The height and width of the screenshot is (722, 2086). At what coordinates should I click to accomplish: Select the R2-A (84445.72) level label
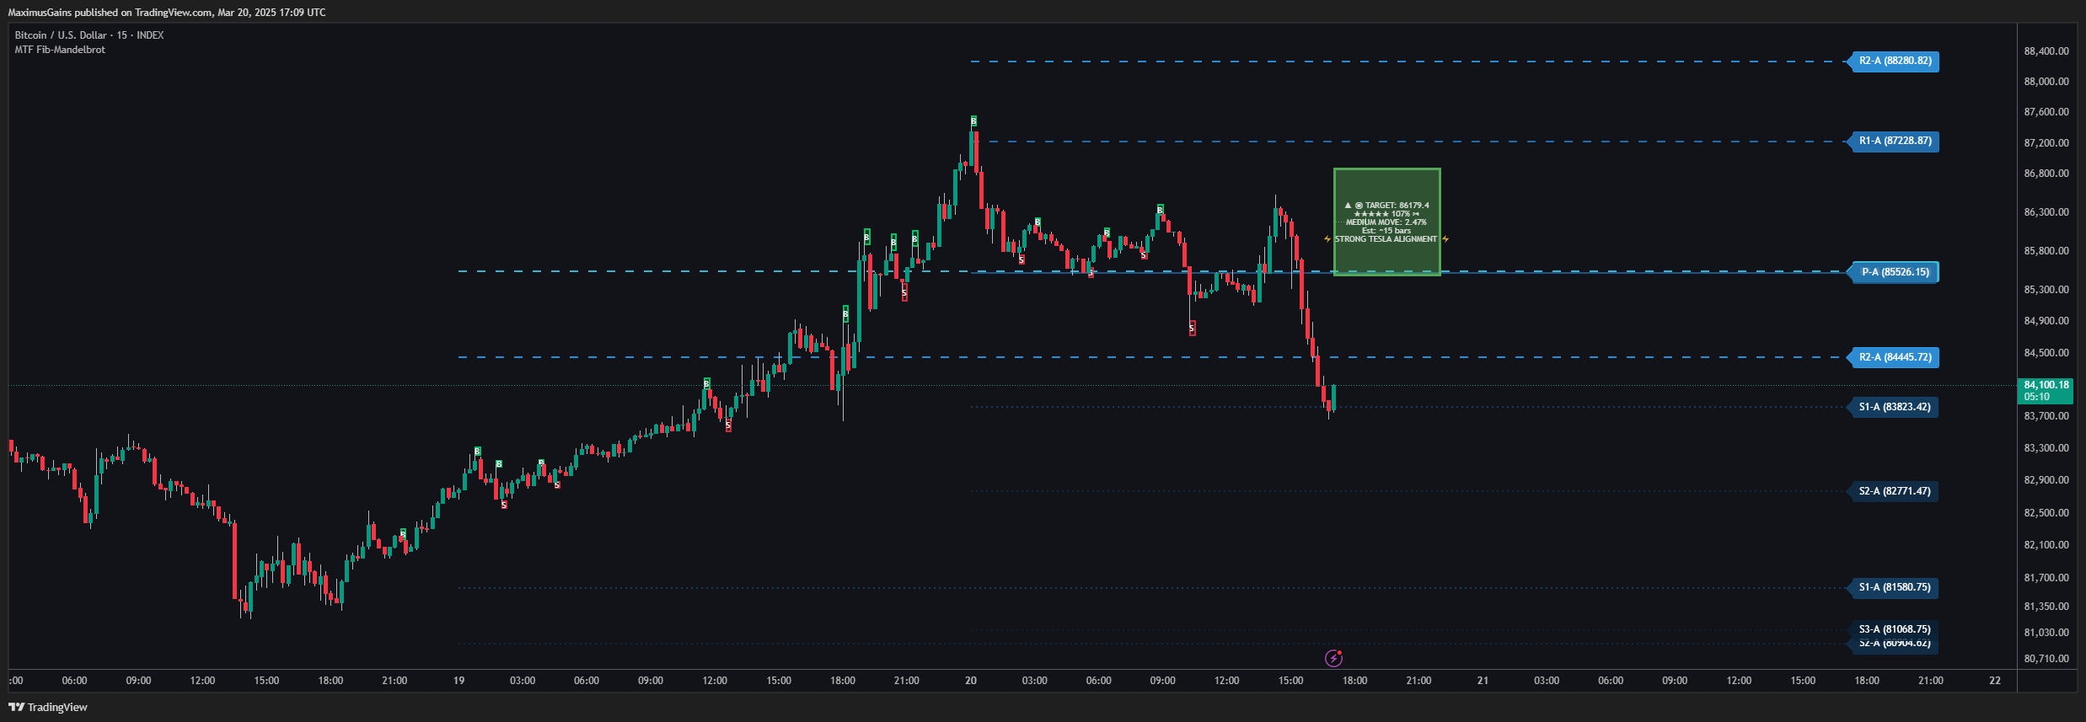point(1895,357)
